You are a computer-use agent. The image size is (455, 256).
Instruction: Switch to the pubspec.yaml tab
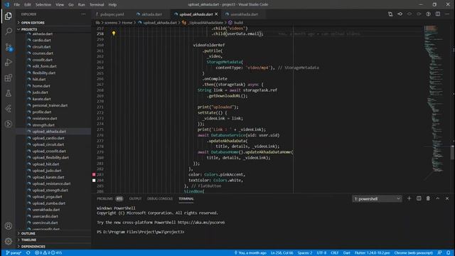point(112,14)
